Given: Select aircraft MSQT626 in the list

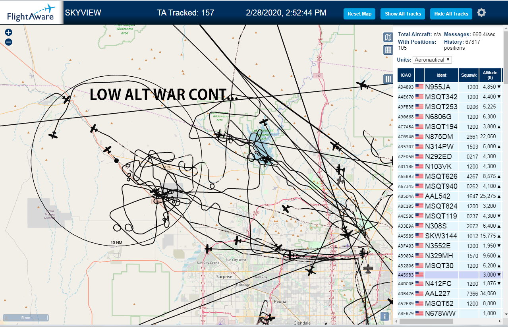Looking at the screenshot, I should (450, 176).
